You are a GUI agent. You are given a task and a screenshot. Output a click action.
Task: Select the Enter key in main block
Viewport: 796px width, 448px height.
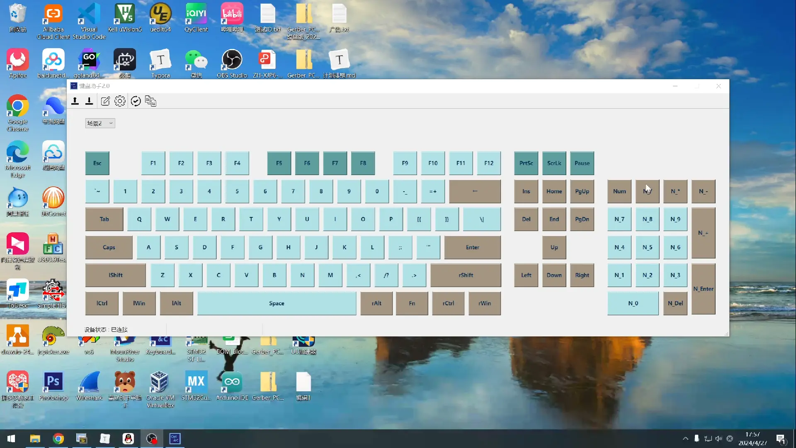click(x=473, y=247)
